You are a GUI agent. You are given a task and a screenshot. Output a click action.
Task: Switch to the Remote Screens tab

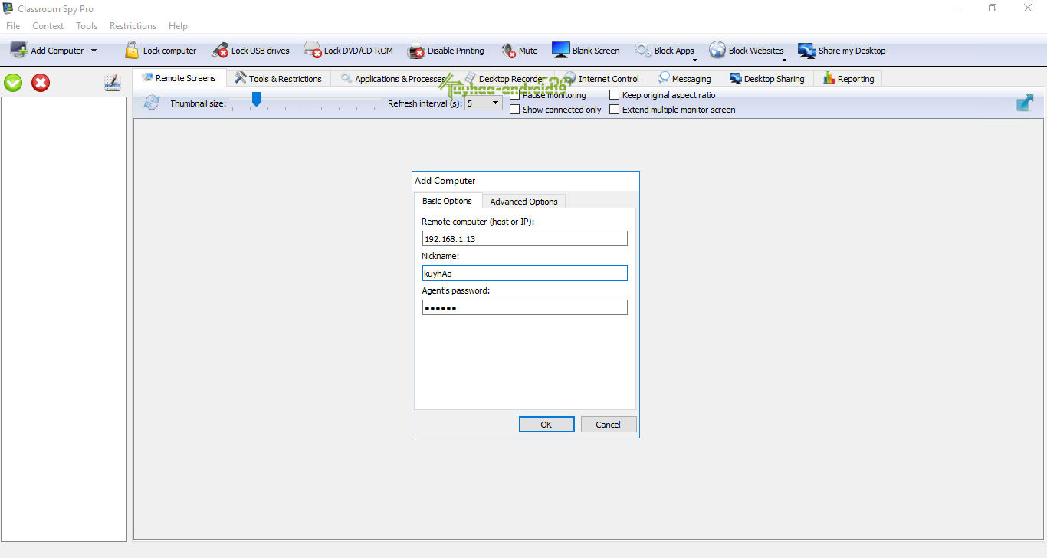[x=179, y=78]
